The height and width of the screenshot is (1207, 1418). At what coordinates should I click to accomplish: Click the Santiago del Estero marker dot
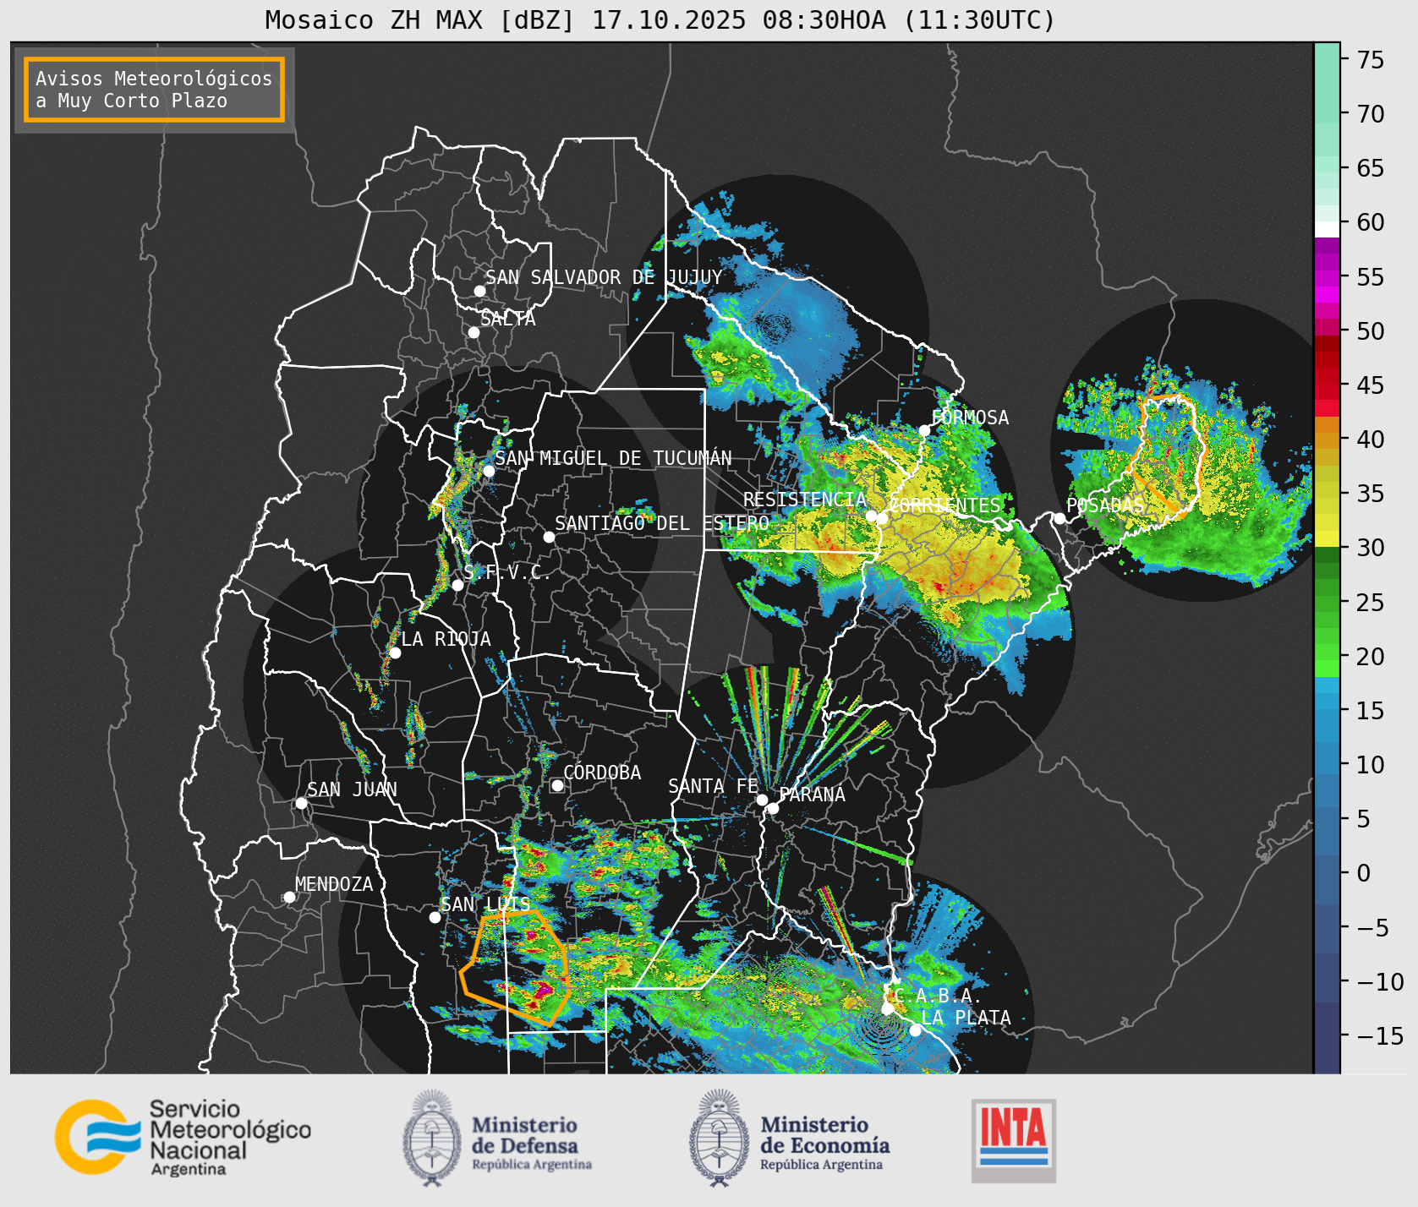tap(549, 537)
